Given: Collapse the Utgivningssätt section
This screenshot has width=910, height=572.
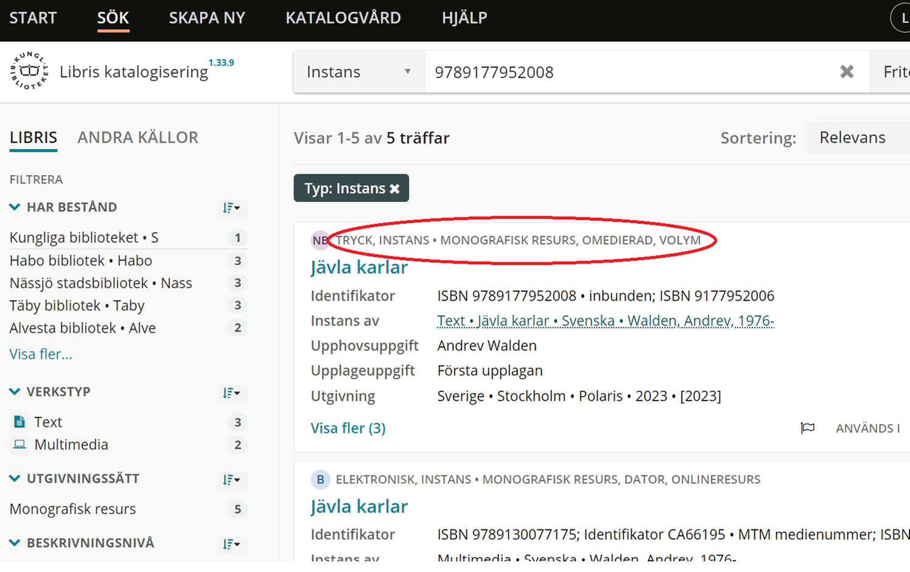Looking at the screenshot, I should click(x=15, y=478).
